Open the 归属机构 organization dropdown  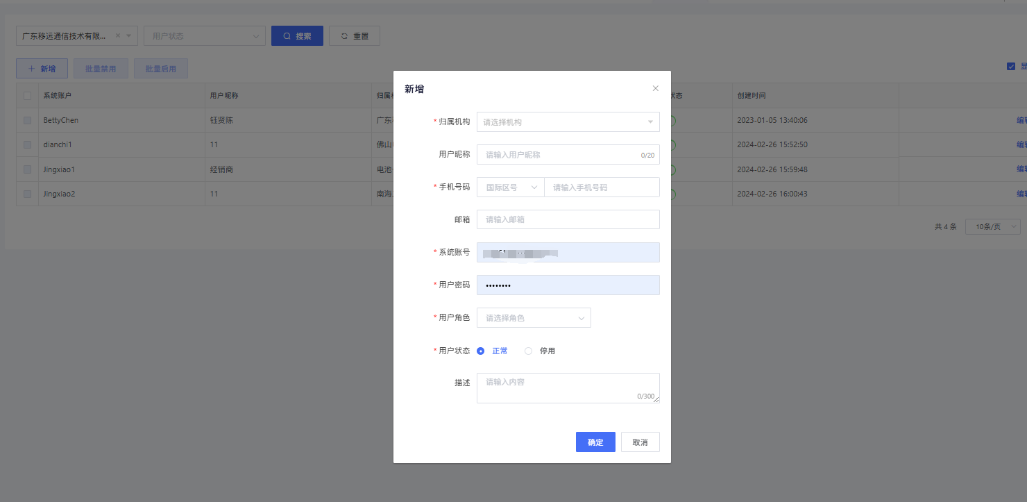pyautogui.click(x=568, y=122)
